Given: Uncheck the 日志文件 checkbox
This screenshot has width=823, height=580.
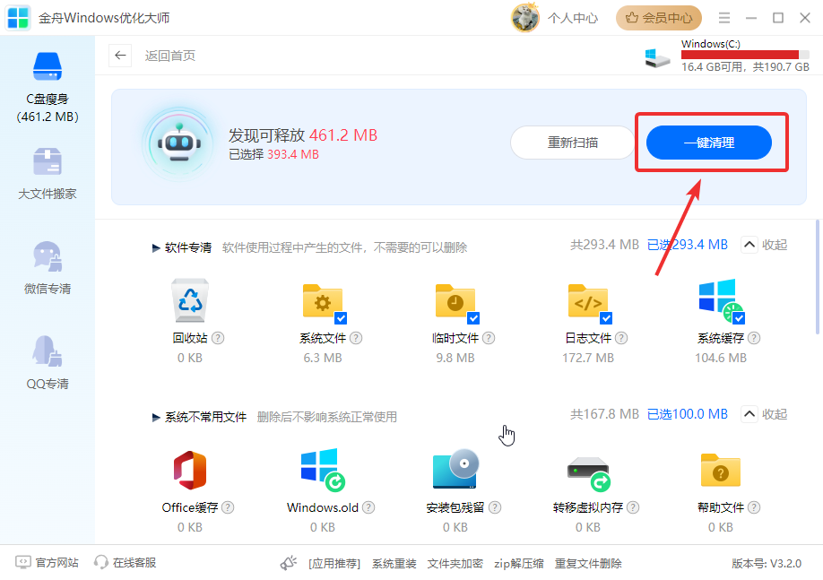Looking at the screenshot, I should coord(606,318).
